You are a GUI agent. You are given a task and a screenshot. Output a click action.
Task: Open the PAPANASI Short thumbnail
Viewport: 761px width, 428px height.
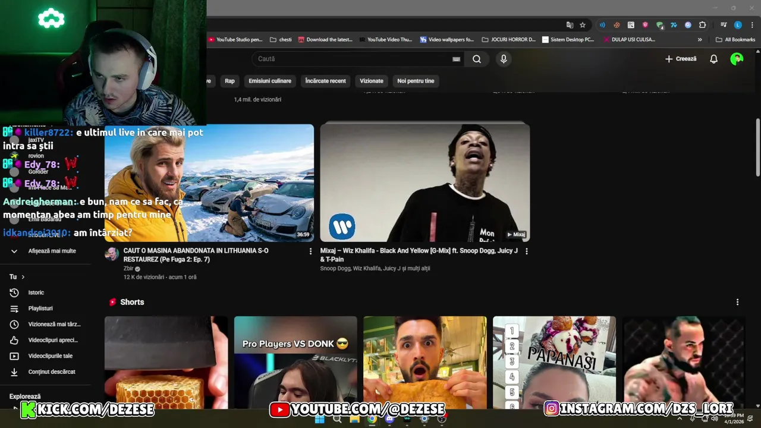click(554, 362)
